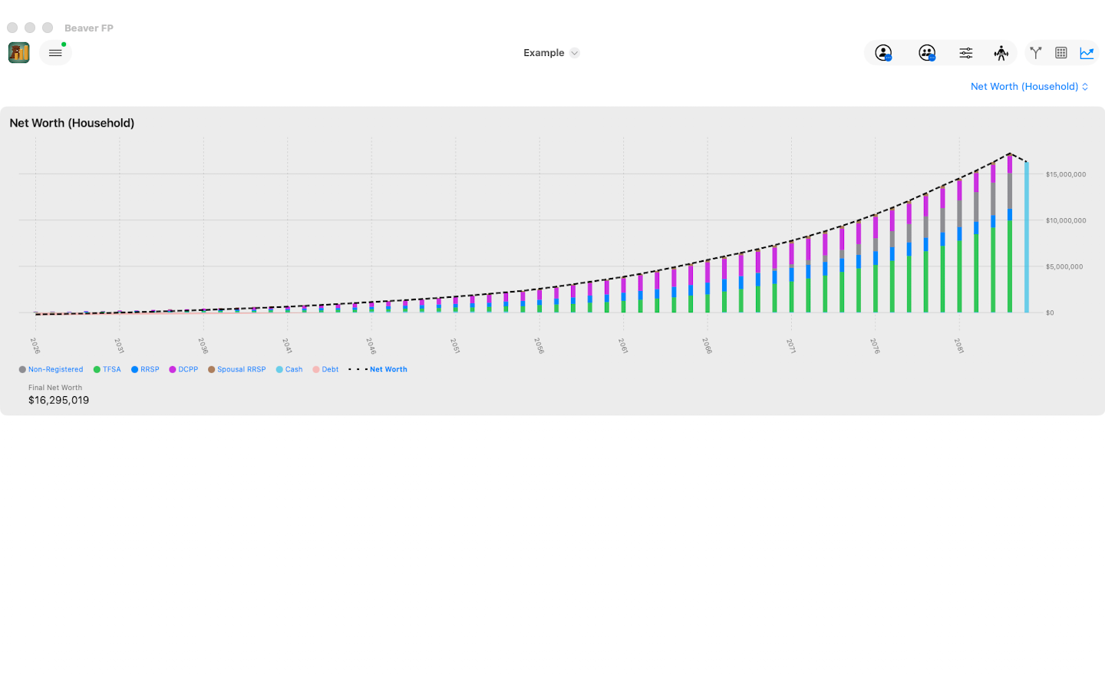Image resolution: width=1105 pixels, height=691 pixels.
Task: Toggle the Cash legend series
Action: [289, 369]
